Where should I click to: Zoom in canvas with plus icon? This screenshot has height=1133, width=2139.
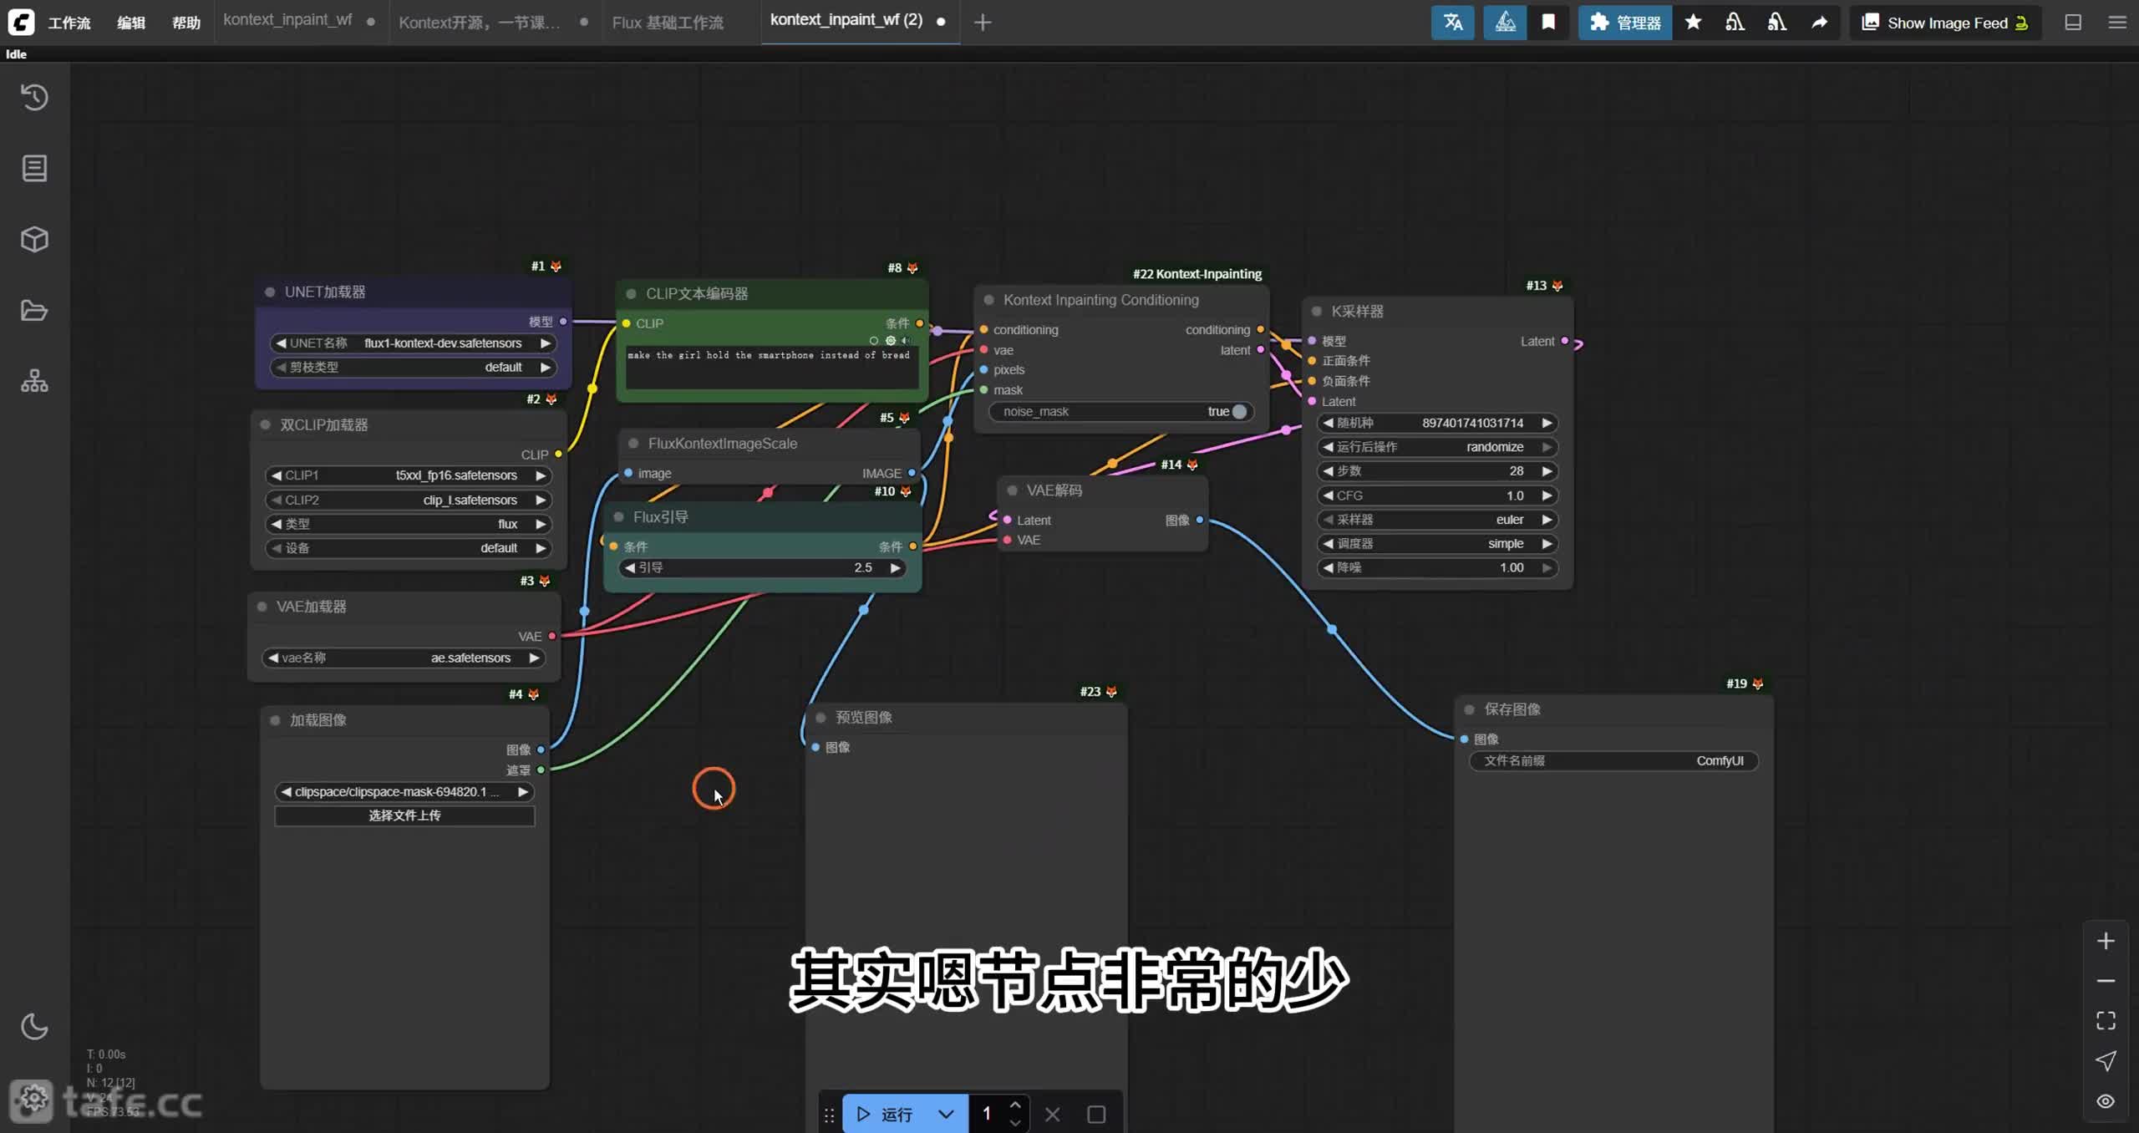(x=2106, y=941)
